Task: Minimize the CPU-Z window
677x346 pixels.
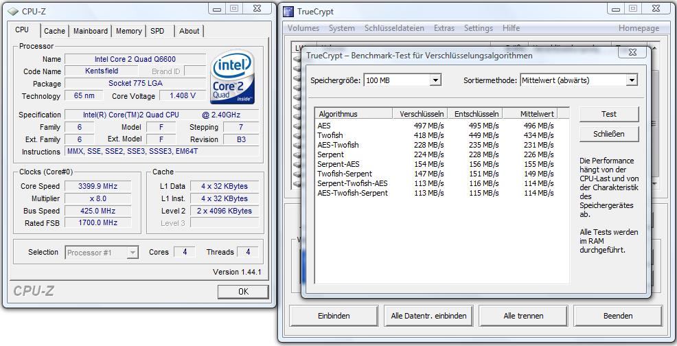Action: [217, 9]
